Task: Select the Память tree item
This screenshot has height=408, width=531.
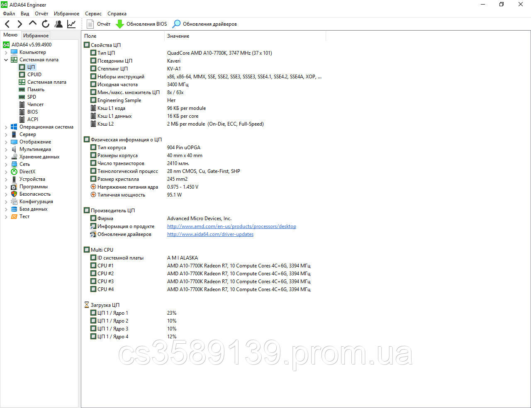Action: click(x=36, y=90)
